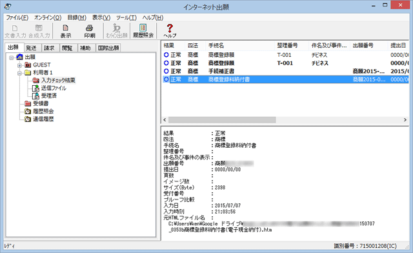
Task: Click the 履歴照会 tree icon
Action: point(28,111)
